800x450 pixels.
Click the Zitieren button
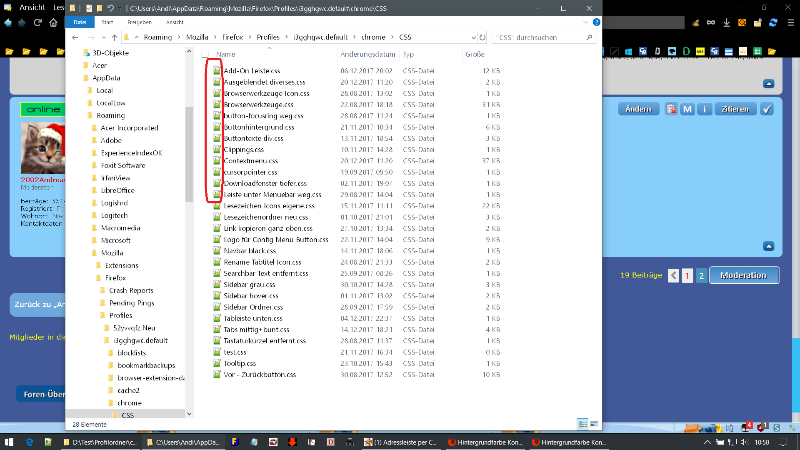pyautogui.click(x=735, y=109)
